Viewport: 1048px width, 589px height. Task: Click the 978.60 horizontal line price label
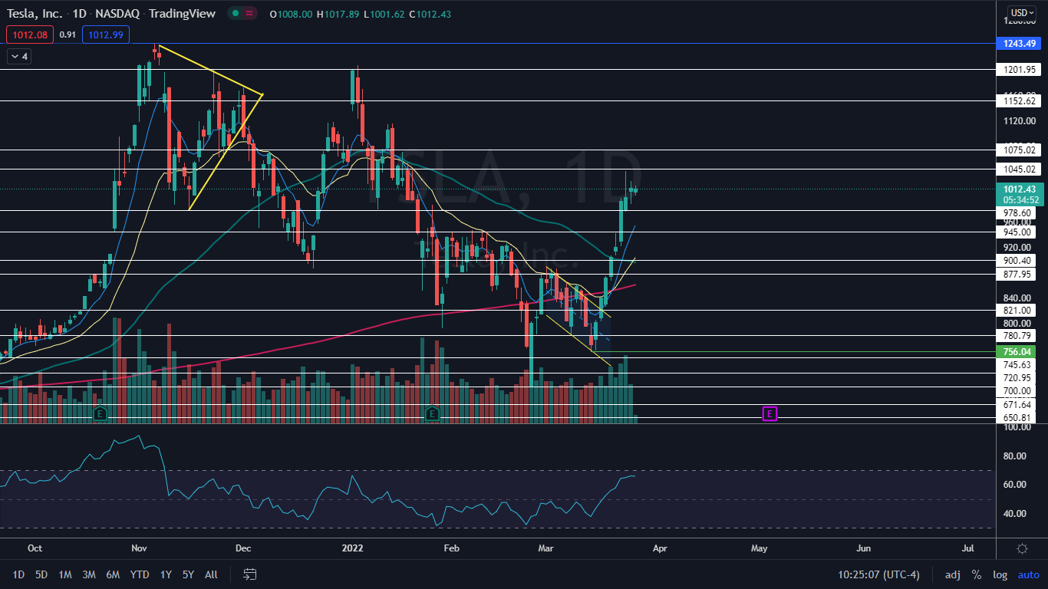pos(1017,212)
